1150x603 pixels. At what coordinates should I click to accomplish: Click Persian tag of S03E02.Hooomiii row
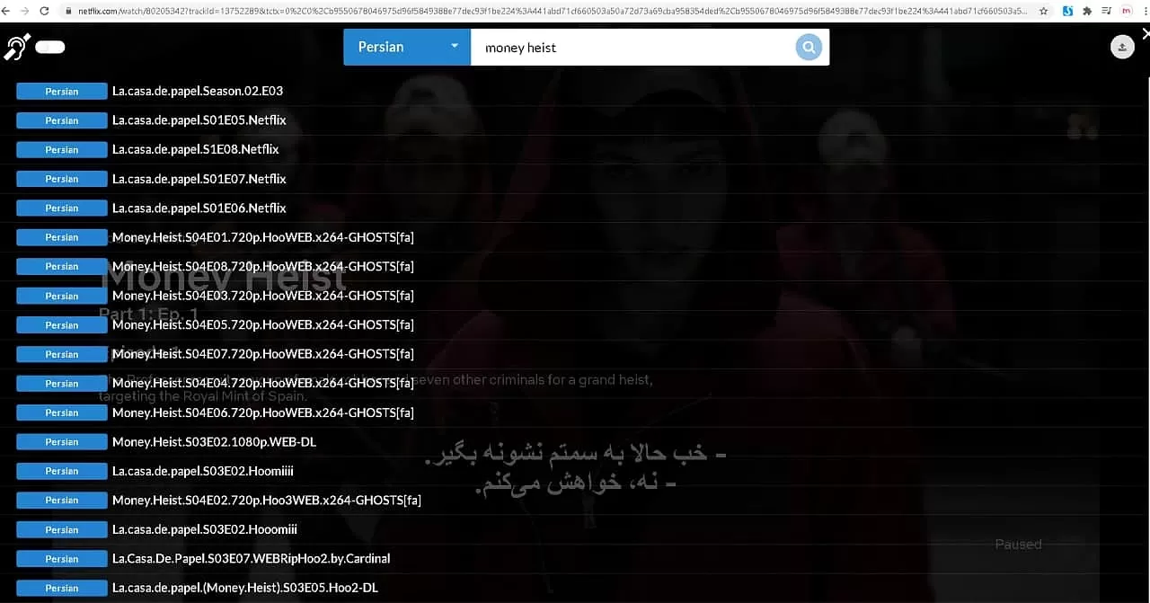(x=62, y=530)
